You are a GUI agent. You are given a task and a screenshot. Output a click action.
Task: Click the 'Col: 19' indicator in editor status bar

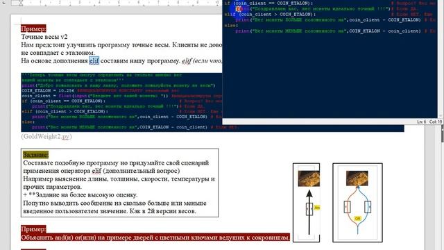pos(436,122)
